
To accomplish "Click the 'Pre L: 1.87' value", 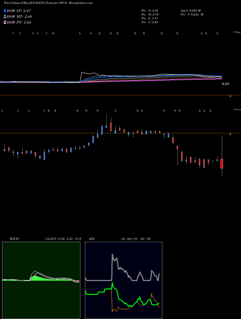I will tap(150, 18).
